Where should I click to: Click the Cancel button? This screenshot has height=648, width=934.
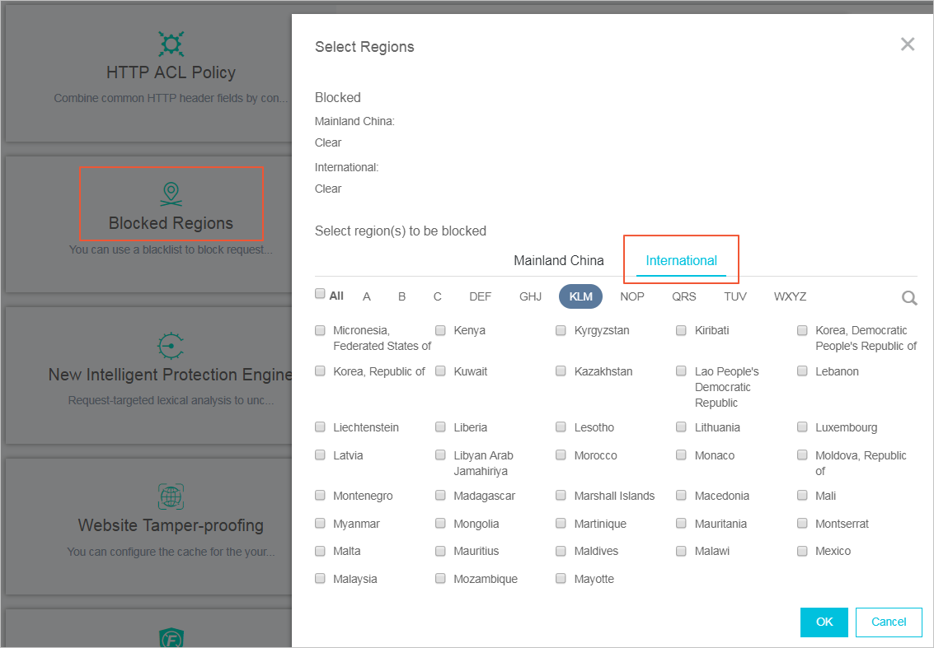tap(889, 622)
